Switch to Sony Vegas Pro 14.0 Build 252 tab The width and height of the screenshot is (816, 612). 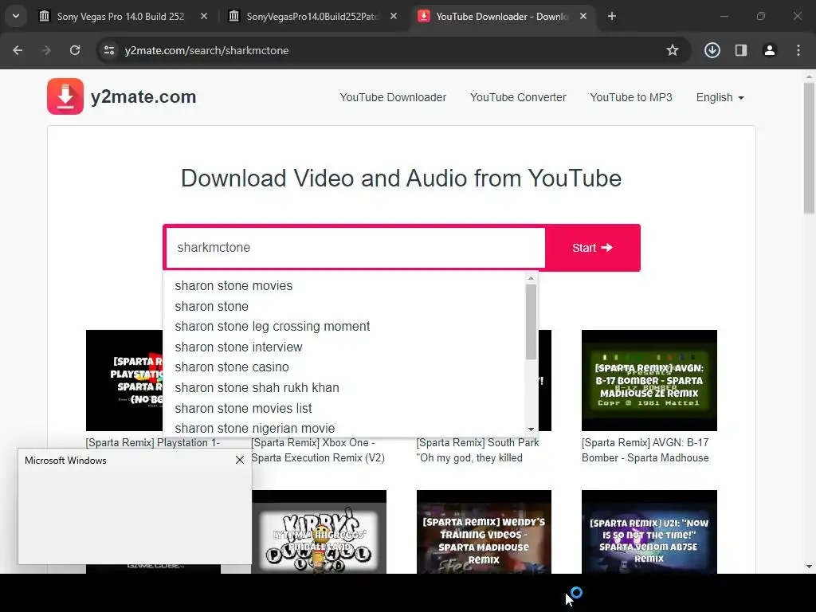[x=121, y=16]
